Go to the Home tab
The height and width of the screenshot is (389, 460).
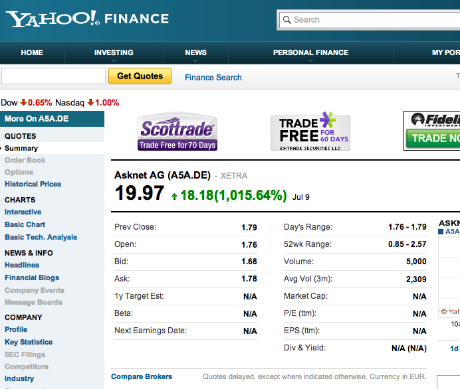coord(32,52)
